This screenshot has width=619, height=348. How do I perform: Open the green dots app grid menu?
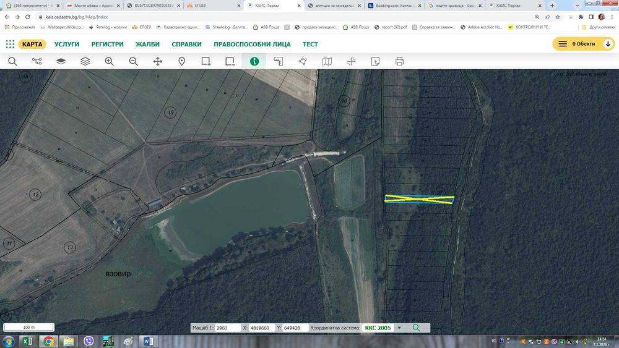(10, 44)
